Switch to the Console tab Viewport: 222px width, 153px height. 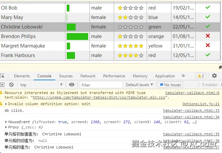[x=44, y=76]
